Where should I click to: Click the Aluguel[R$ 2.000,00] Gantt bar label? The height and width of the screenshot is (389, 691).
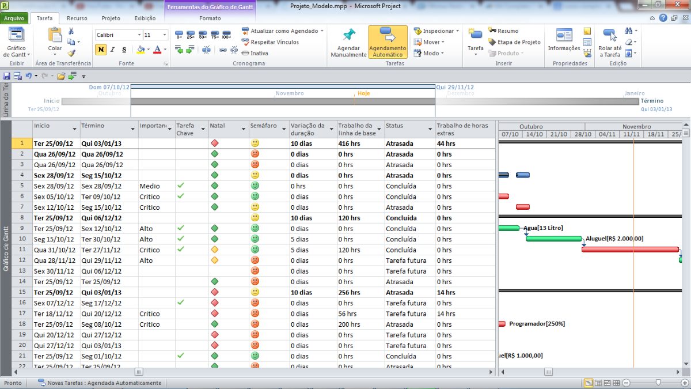(614, 239)
